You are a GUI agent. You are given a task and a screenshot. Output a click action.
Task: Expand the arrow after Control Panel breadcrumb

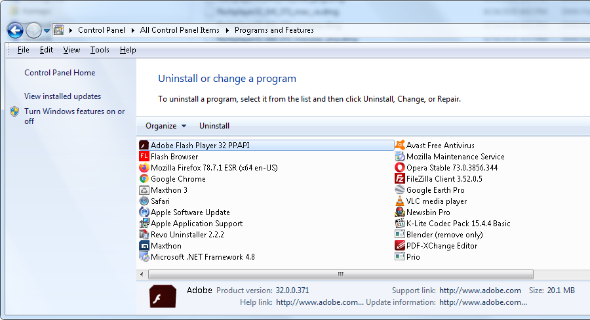tap(133, 30)
